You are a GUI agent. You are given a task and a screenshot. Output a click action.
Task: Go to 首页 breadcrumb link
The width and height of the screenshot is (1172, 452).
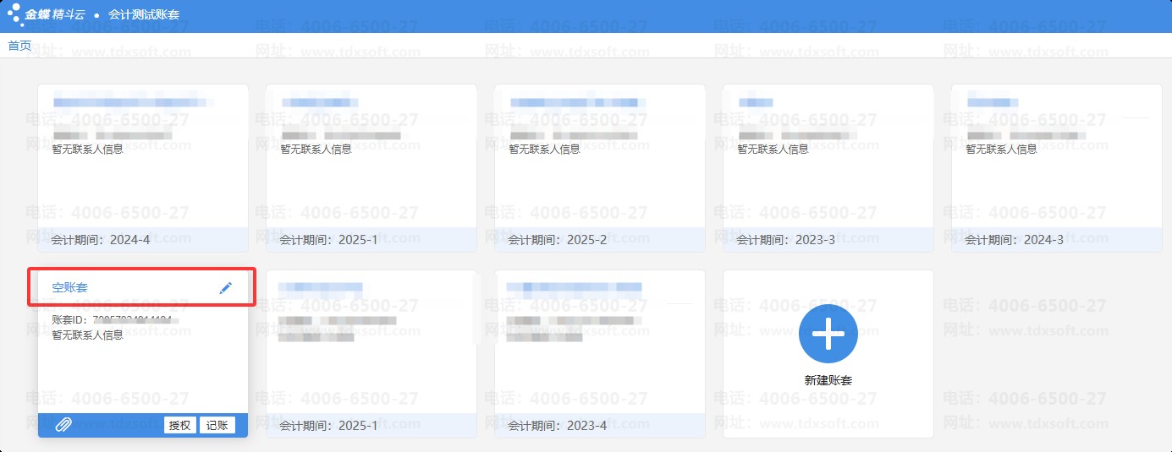(x=19, y=46)
